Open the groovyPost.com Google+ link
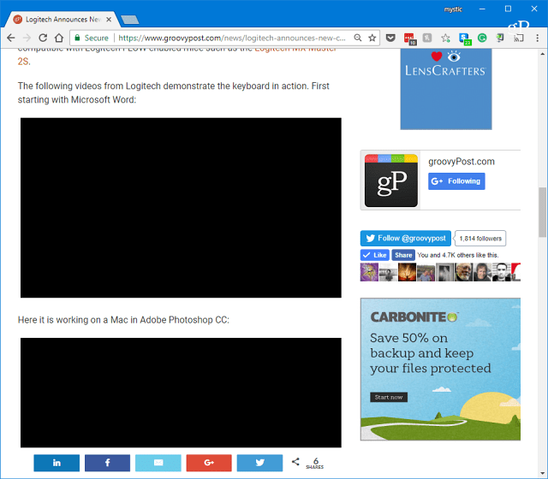This screenshot has height=479, width=548. click(x=462, y=162)
